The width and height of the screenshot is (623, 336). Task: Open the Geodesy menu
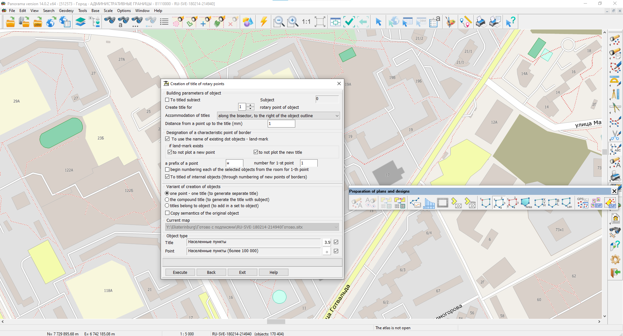pyautogui.click(x=66, y=11)
